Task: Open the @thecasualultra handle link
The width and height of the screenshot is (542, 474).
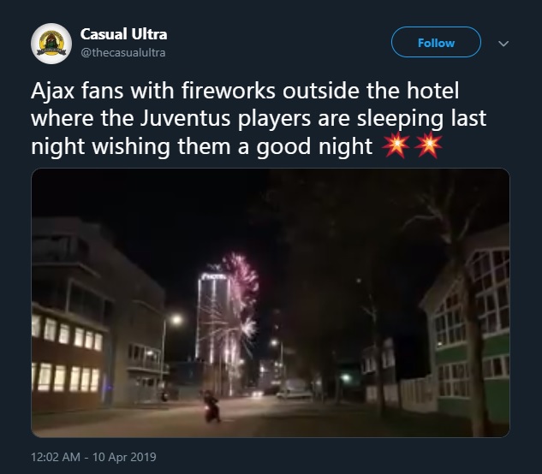Action: pos(122,52)
